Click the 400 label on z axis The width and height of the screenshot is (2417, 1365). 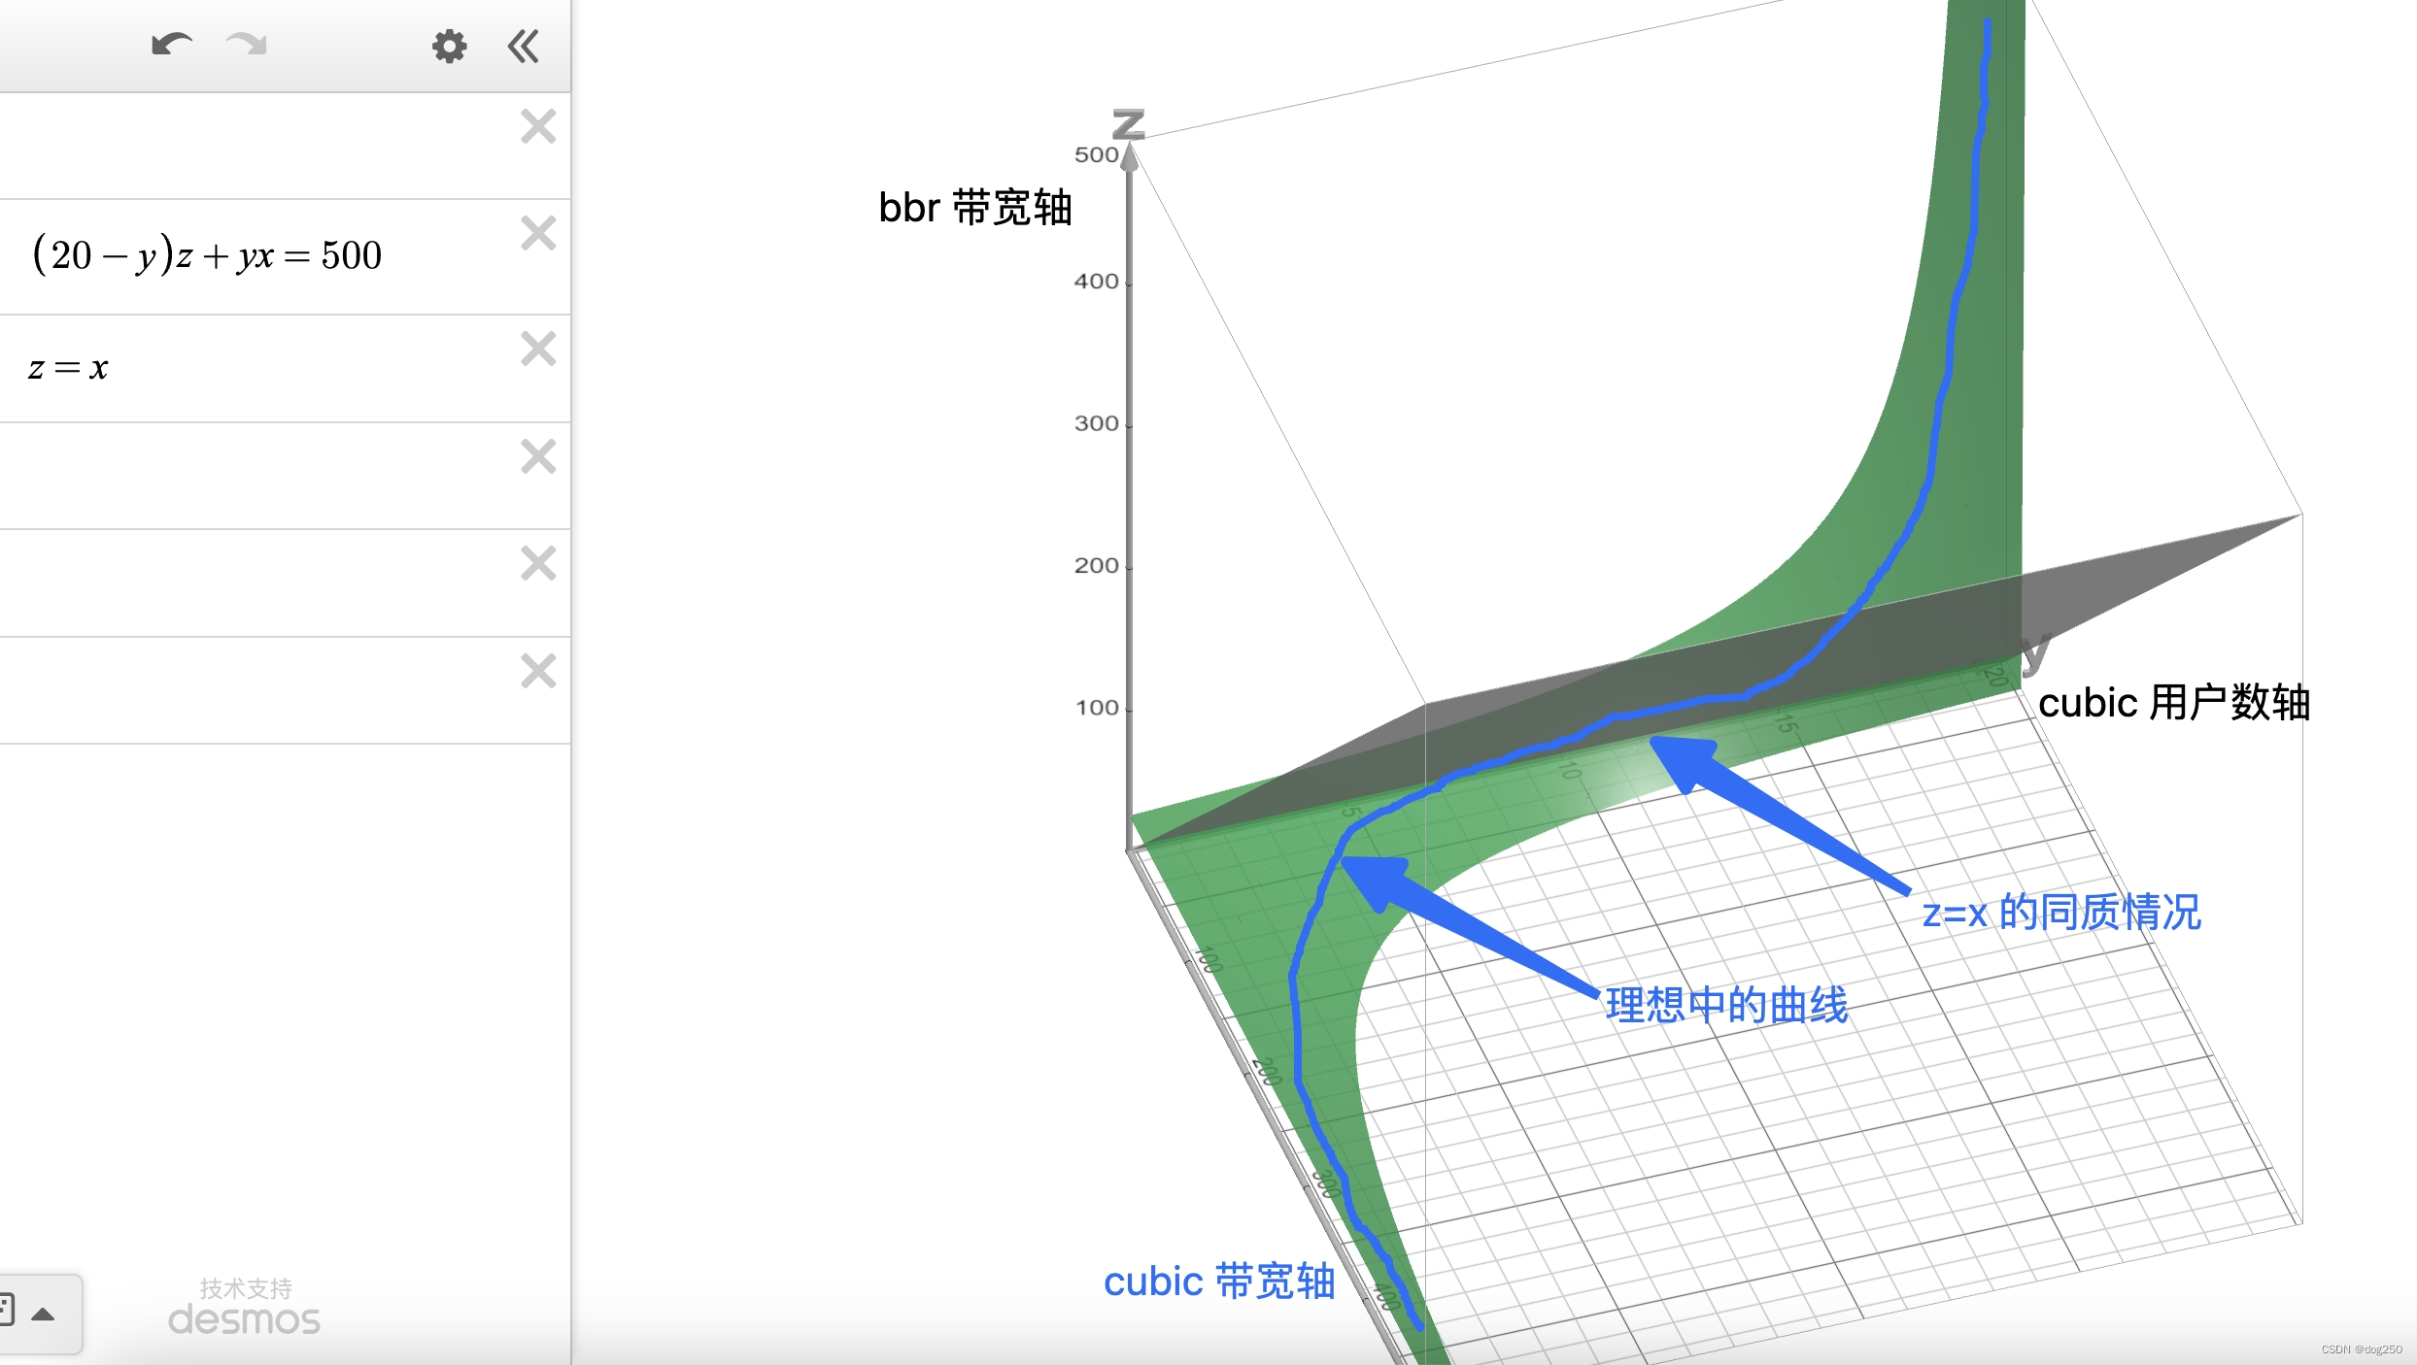[1096, 281]
